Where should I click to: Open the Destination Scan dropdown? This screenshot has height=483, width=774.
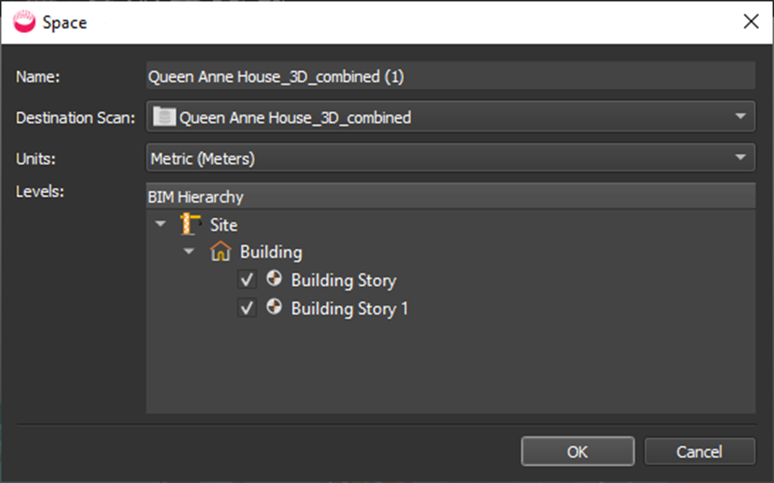click(740, 117)
